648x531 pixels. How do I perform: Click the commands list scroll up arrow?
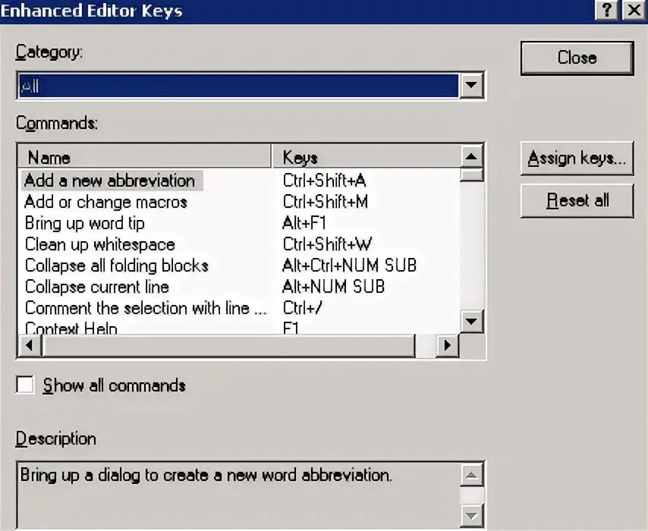coord(471,156)
